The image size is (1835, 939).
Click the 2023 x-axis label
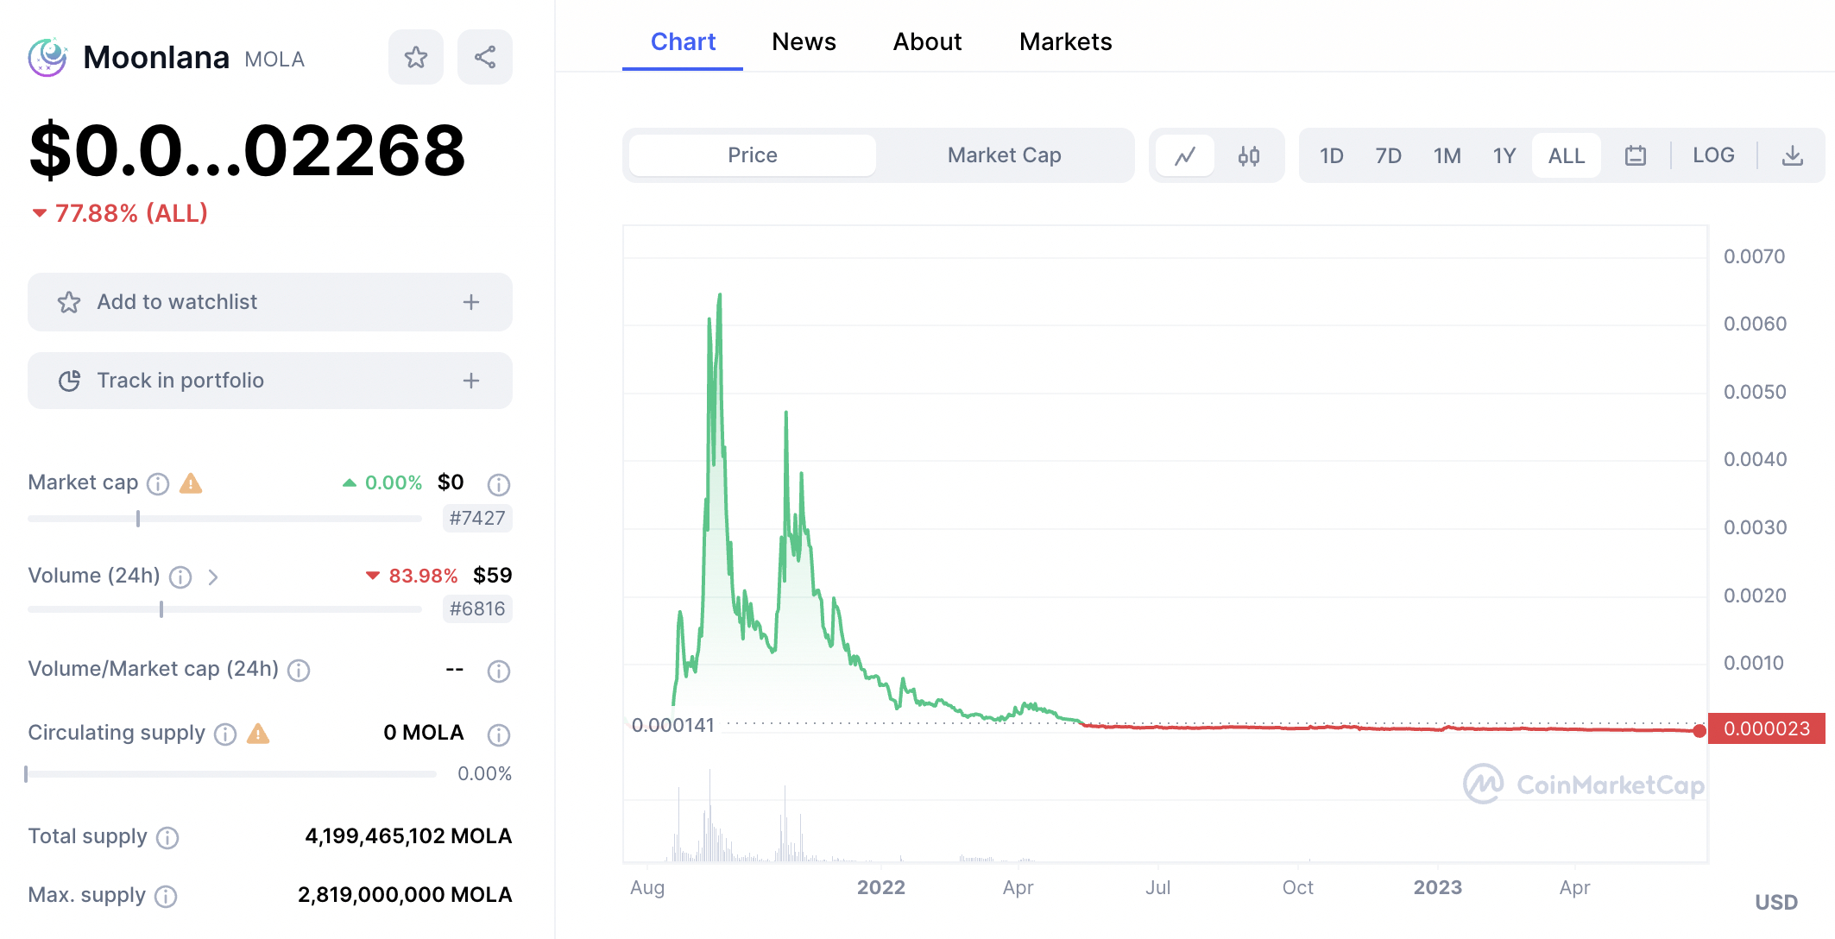[x=1437, y=887]
